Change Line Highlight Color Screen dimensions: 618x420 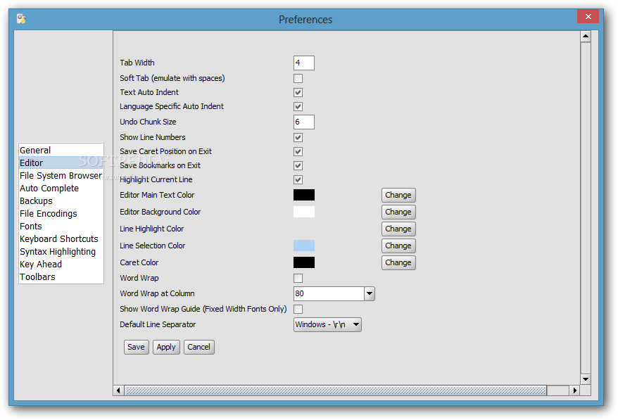pyautogui.click(x=398, y=229)
